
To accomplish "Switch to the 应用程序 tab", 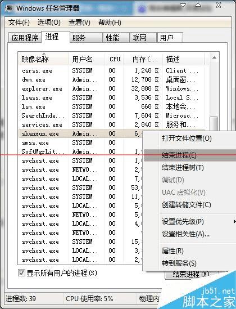I will [x=25, y=38].
